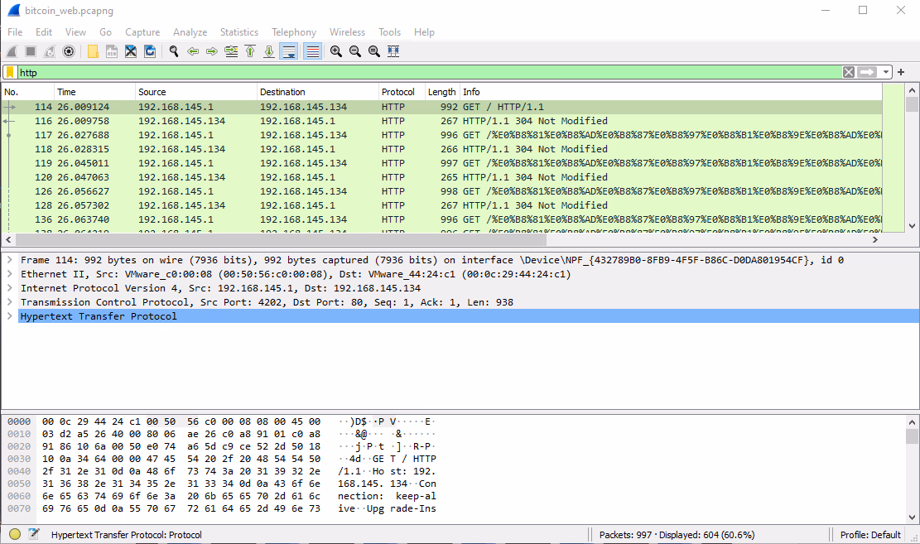
Task: Sort by the Length column header
Action: click(442, 92)
